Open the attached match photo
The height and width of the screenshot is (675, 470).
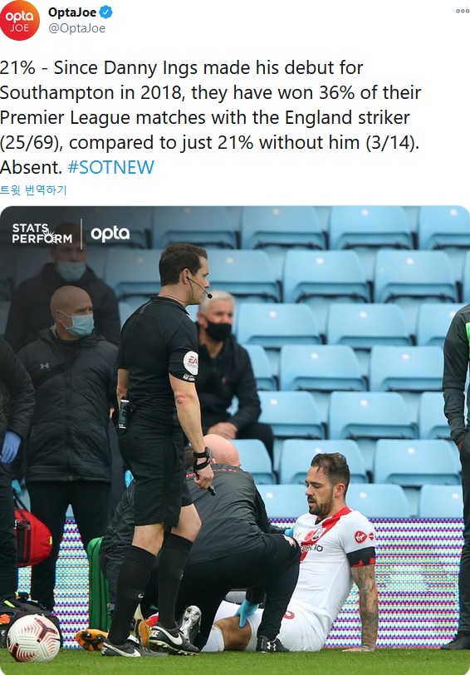tap(235, 441)
